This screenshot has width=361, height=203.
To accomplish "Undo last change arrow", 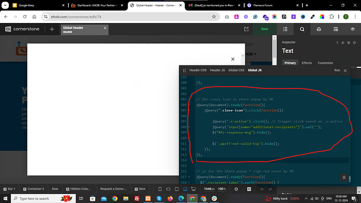I will 262,189.
